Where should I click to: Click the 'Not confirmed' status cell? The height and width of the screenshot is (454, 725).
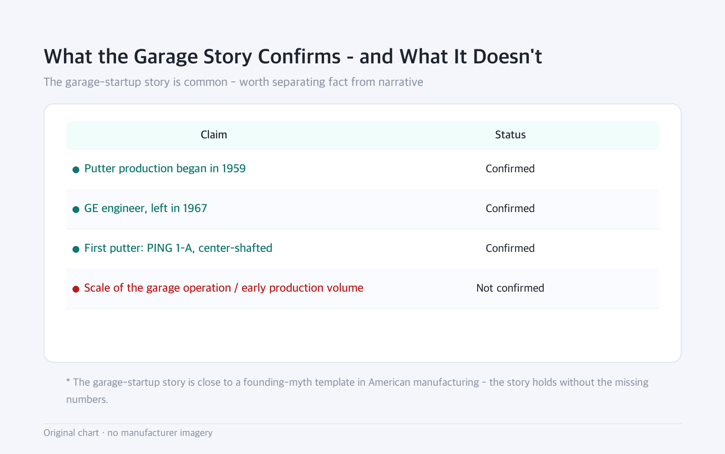point(510,288)
